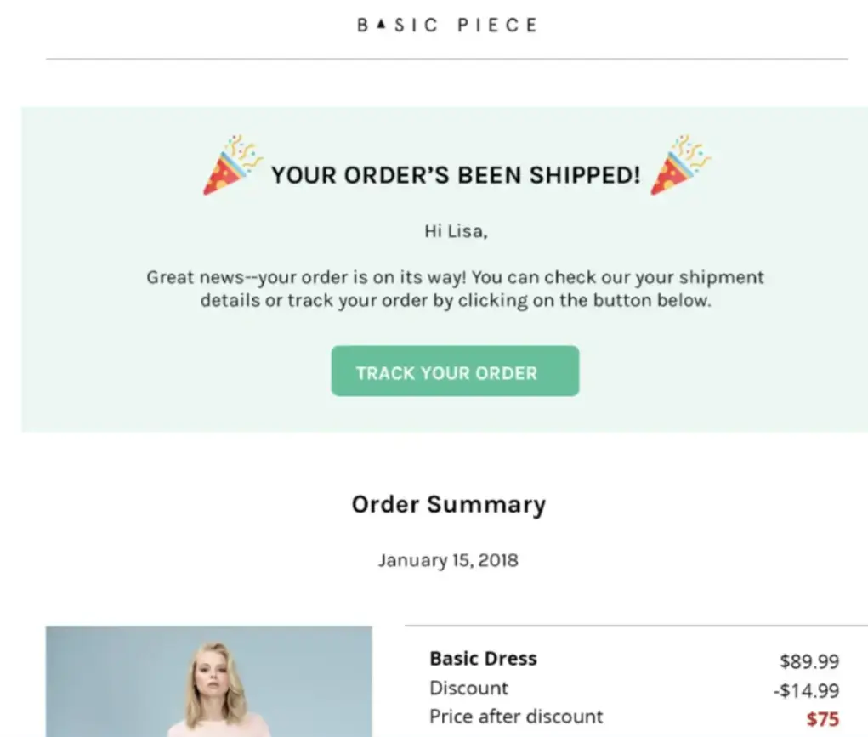This screenshot has width=868, height=737.
Task: Click the Price after discount label
Action: pyautogui.click(x=515, y=716)
